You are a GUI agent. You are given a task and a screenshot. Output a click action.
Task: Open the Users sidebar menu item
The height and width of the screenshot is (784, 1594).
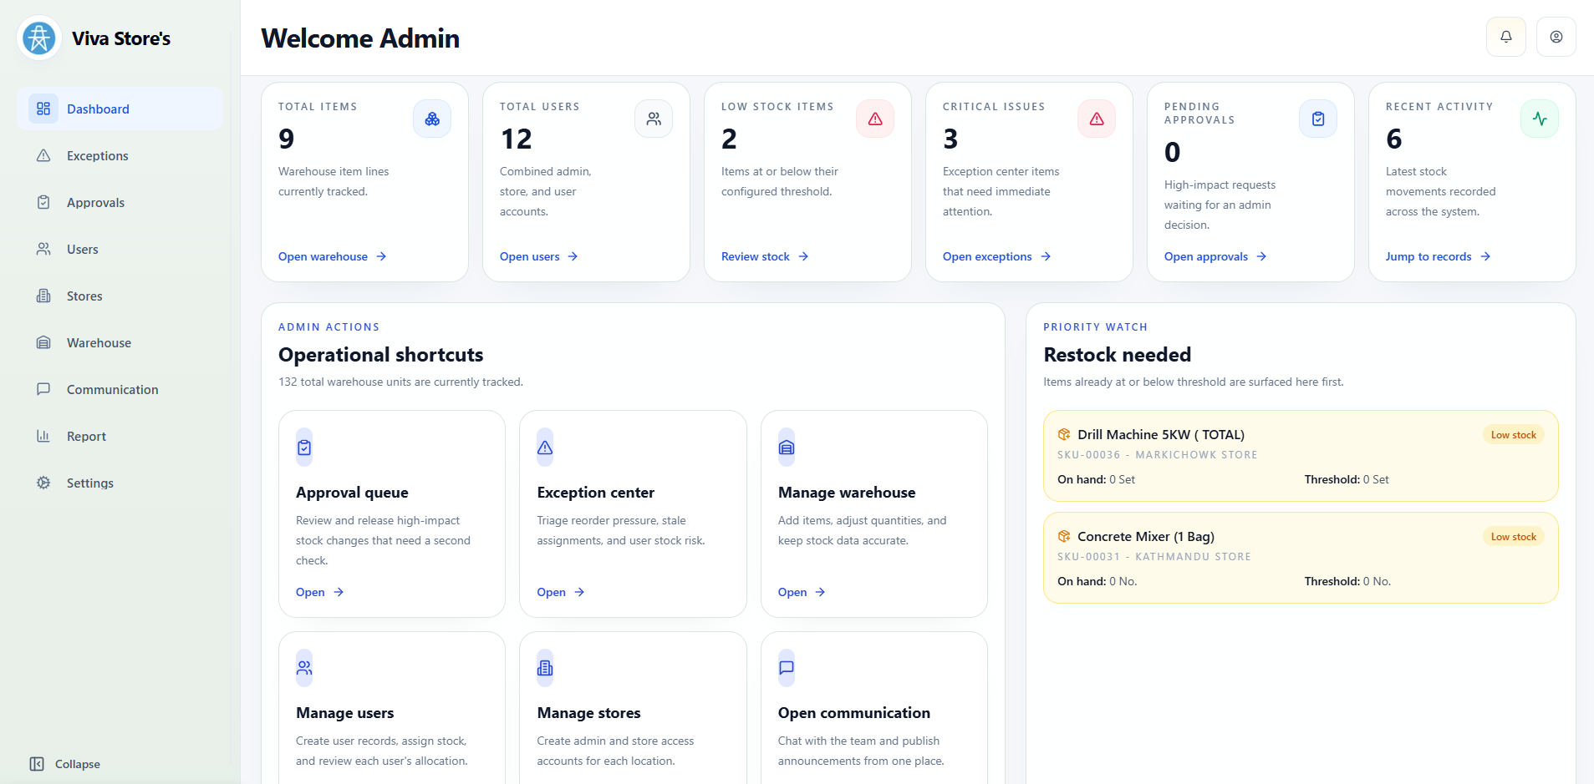tap(120, 249)
